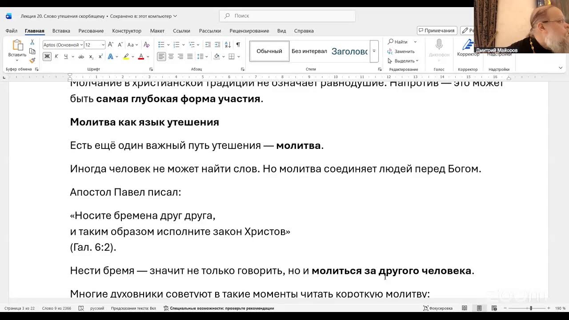Justify the paragraph text
The height and width of the screenshot is (320, 569).
pyautogui.click(x=190, y=56)
